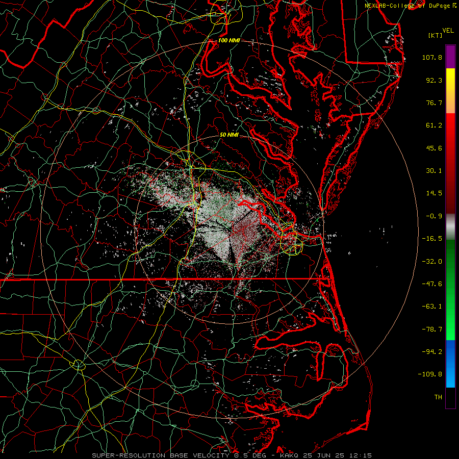Click the 30.1 legend value
Viewport: 459px width, 459px height.
coord(434,171)
